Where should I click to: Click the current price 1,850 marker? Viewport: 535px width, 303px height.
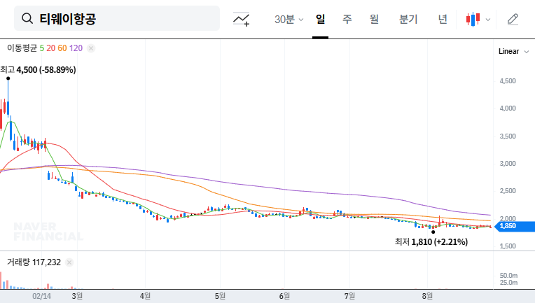(515, 226)
